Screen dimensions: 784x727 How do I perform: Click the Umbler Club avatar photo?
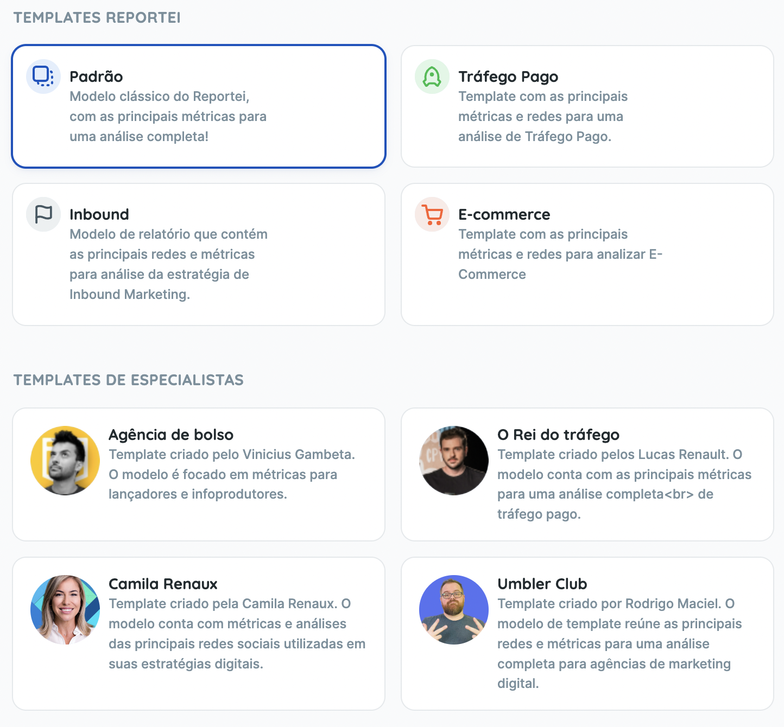[x=454, y=610]
